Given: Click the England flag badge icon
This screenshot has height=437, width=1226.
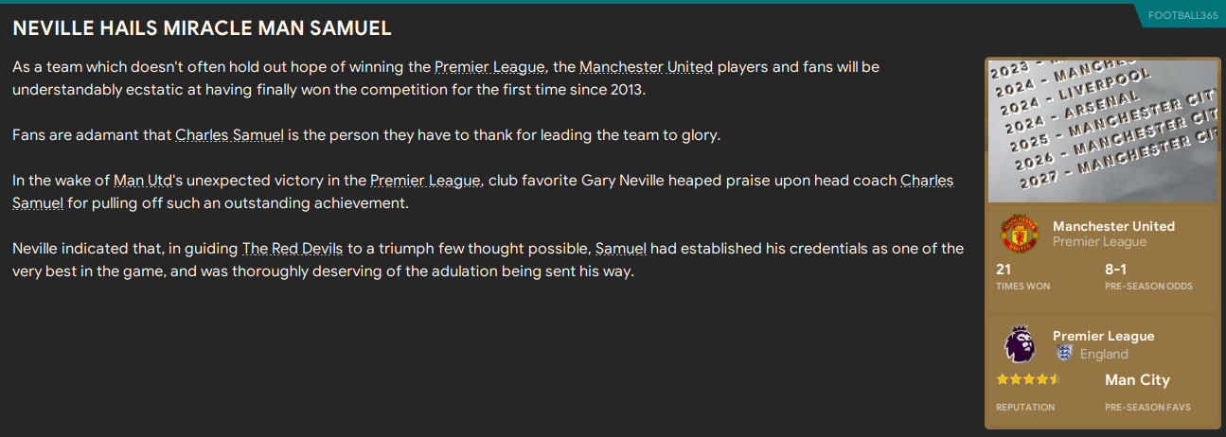Looking at the screenshot, I should click(1064, 354).
